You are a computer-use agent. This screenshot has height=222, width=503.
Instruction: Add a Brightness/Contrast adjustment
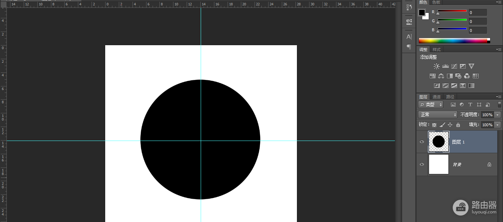pos(437,66)
